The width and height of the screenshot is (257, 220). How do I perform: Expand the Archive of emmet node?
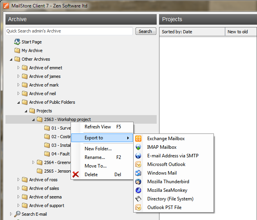click(18, 67)
